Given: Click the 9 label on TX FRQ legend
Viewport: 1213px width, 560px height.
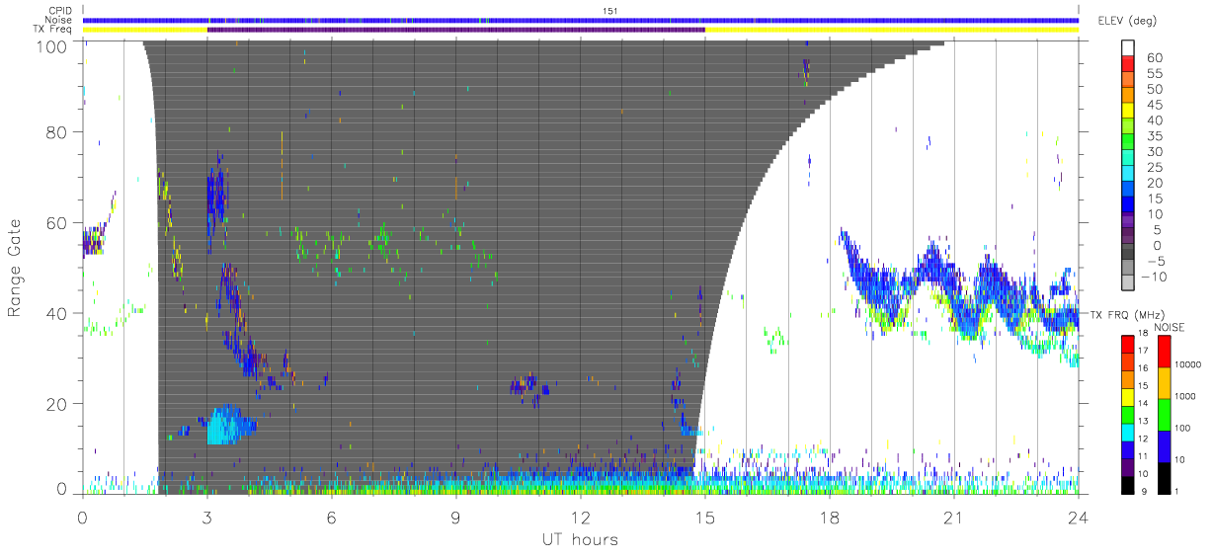Looking at the screenshot, I should [x=1143, y=491].
